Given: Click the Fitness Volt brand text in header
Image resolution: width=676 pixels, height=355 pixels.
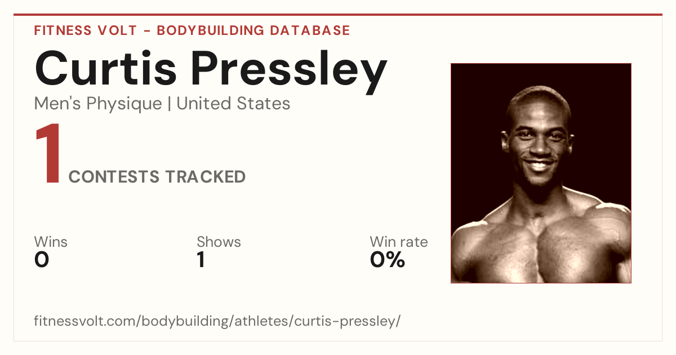Looking at the screenshot, I should click(84, 30).
